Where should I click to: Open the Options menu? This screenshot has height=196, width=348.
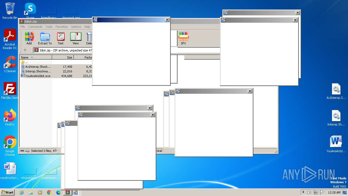[76, 27]
